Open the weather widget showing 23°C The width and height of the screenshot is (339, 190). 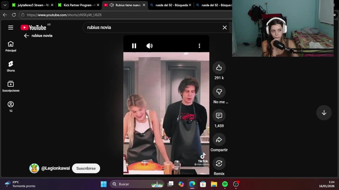[x=20, y=184]
